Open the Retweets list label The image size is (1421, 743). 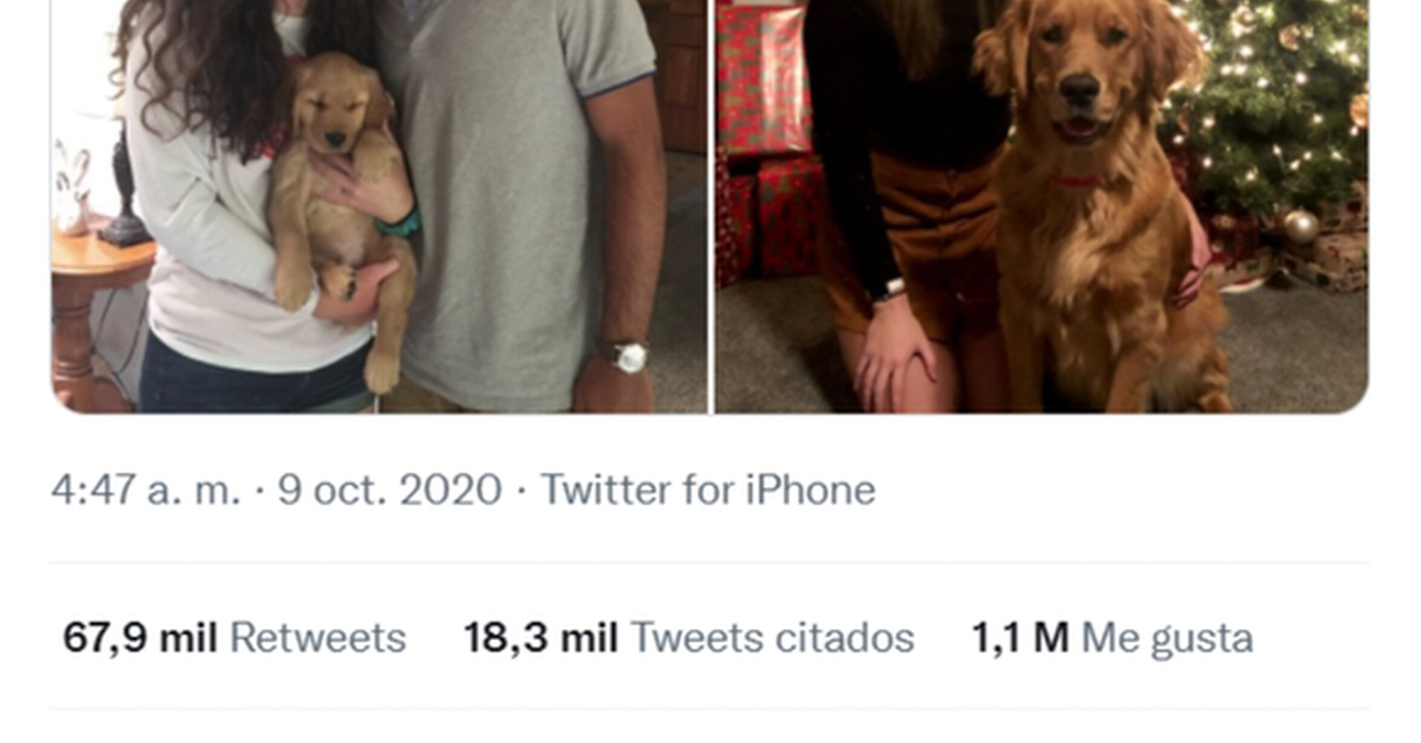(x=318, y=638)
